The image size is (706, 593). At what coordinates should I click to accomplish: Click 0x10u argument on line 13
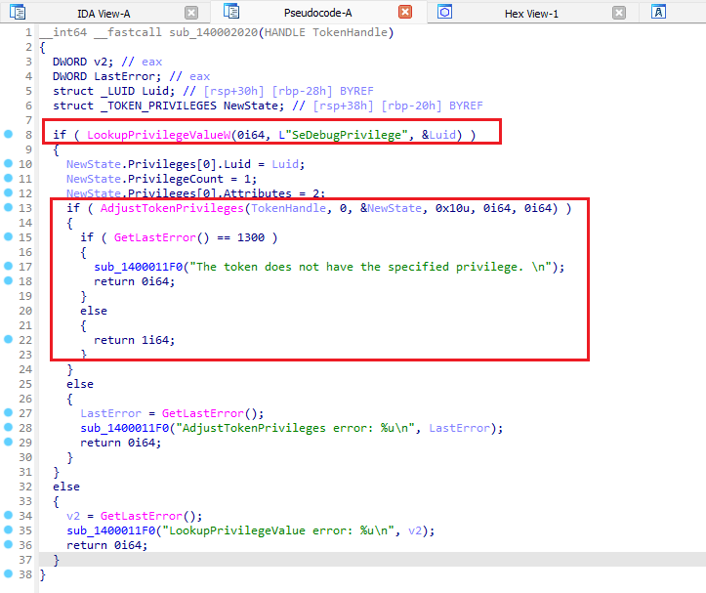pyautogui.click(x=451, y=208)
